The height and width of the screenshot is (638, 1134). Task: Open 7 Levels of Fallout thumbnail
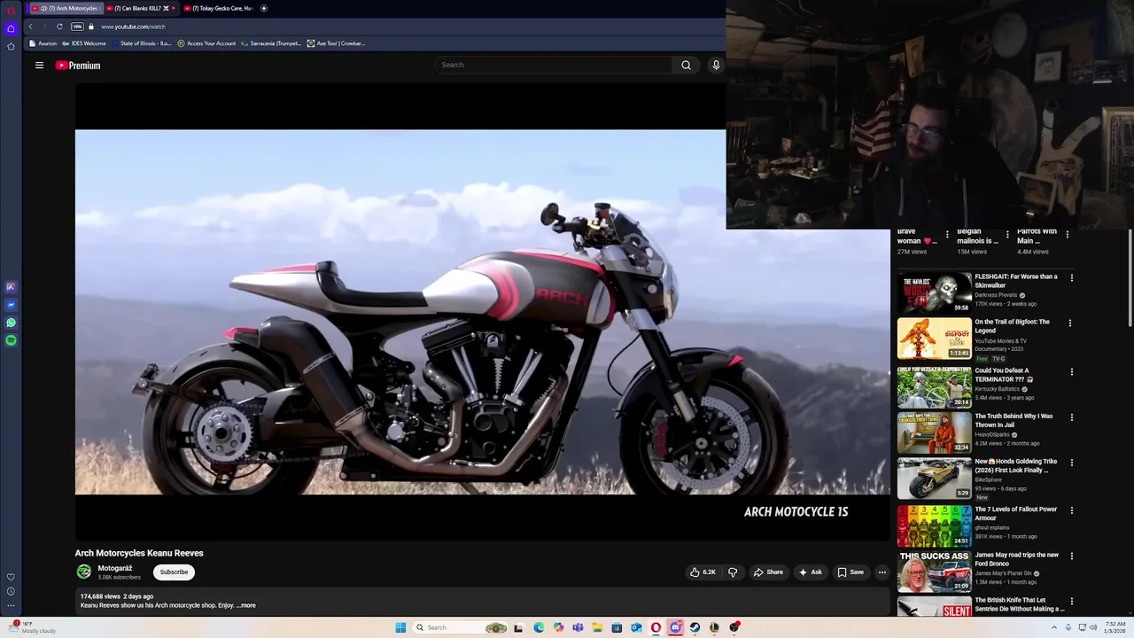pyautogui.click(x=934, y=525)
